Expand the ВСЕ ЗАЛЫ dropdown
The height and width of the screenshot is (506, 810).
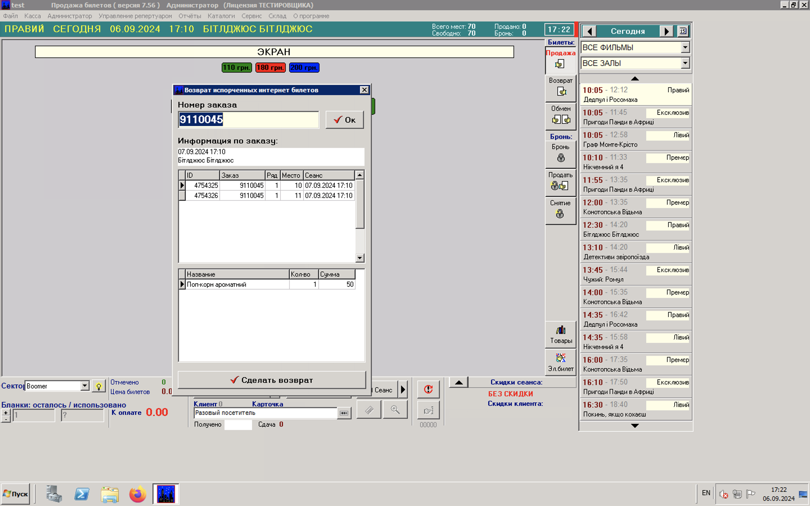pyautogui.click(x=685, y=63)
